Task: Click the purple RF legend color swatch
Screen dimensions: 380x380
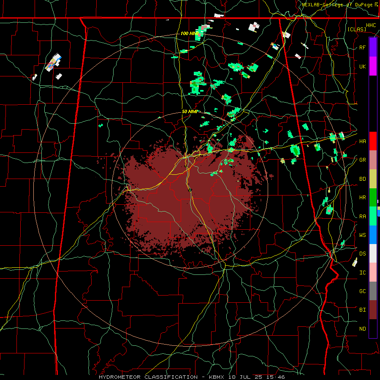Action: (373, 47)
